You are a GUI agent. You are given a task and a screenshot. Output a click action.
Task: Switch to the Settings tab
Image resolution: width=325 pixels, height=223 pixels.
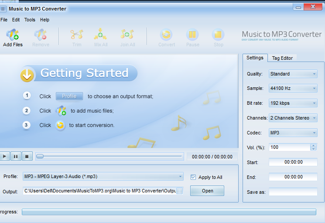pyautogui.click(x=255, y=58)
